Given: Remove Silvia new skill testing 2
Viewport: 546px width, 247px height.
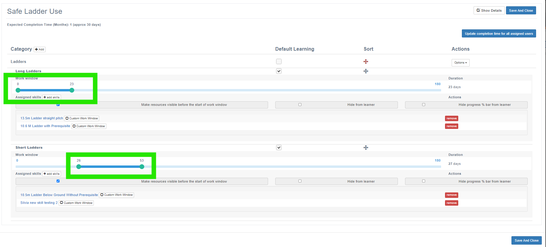Looking at the screenshot, I should [x=451, y=203].
